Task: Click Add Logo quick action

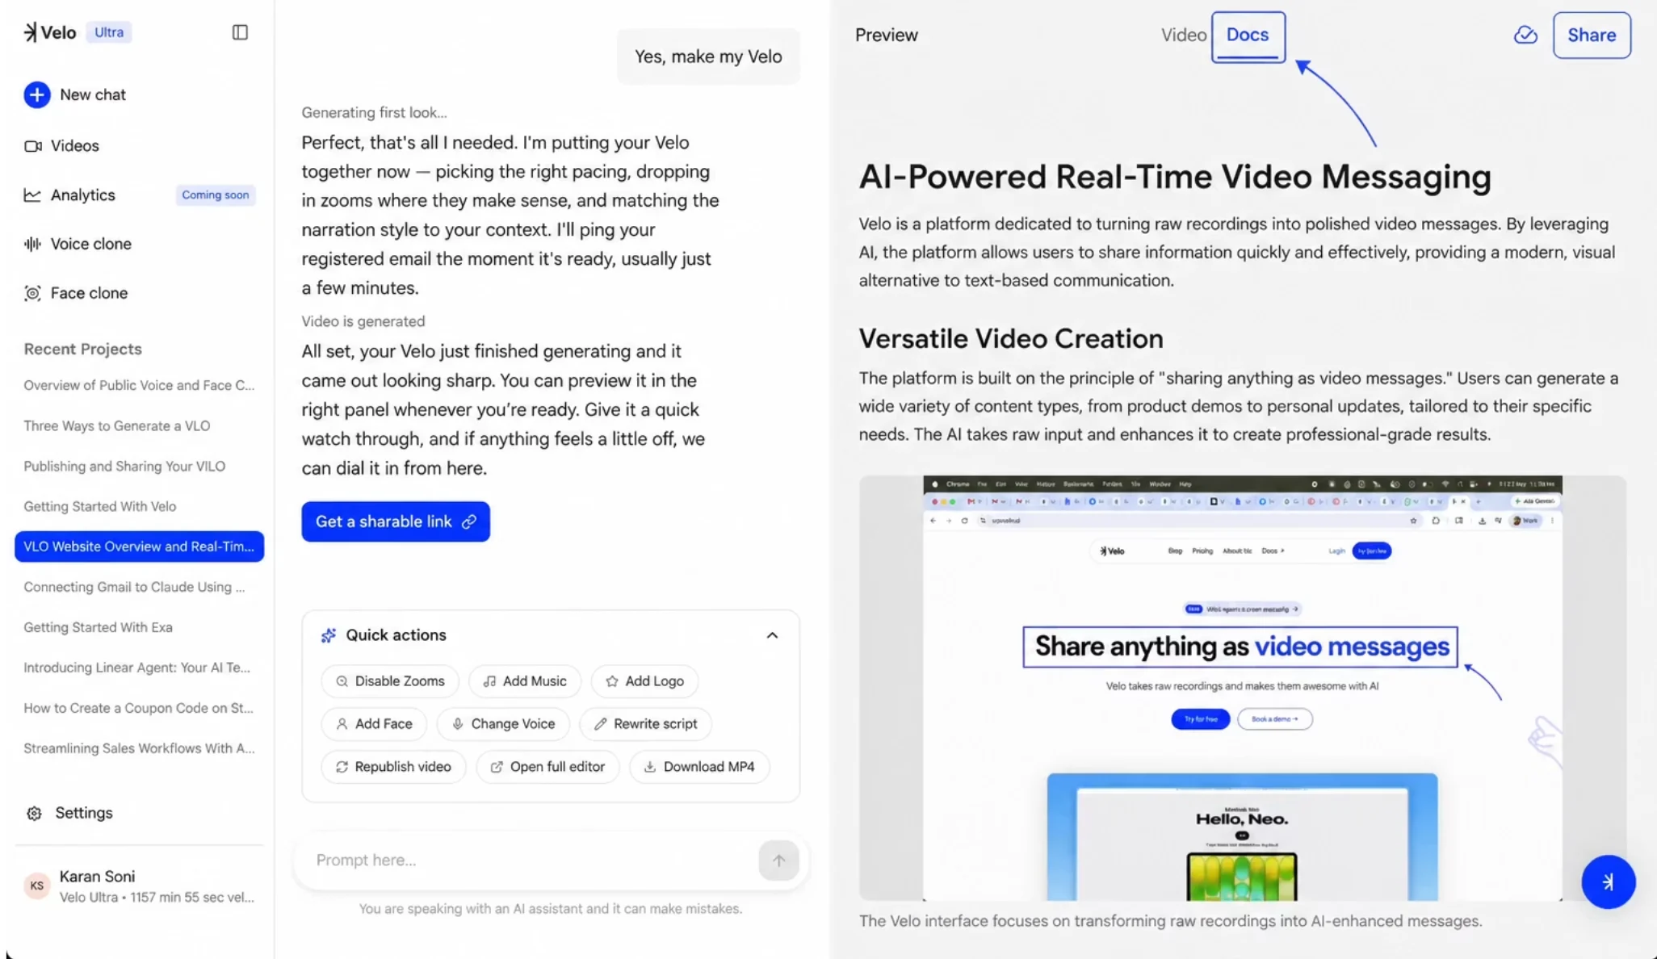Action: coord(644,681)
